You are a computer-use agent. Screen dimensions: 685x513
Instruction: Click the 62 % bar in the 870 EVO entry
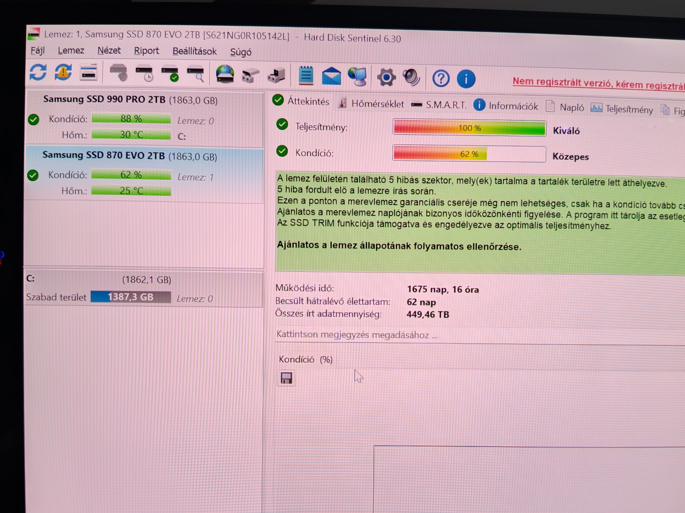coord(131,175)
